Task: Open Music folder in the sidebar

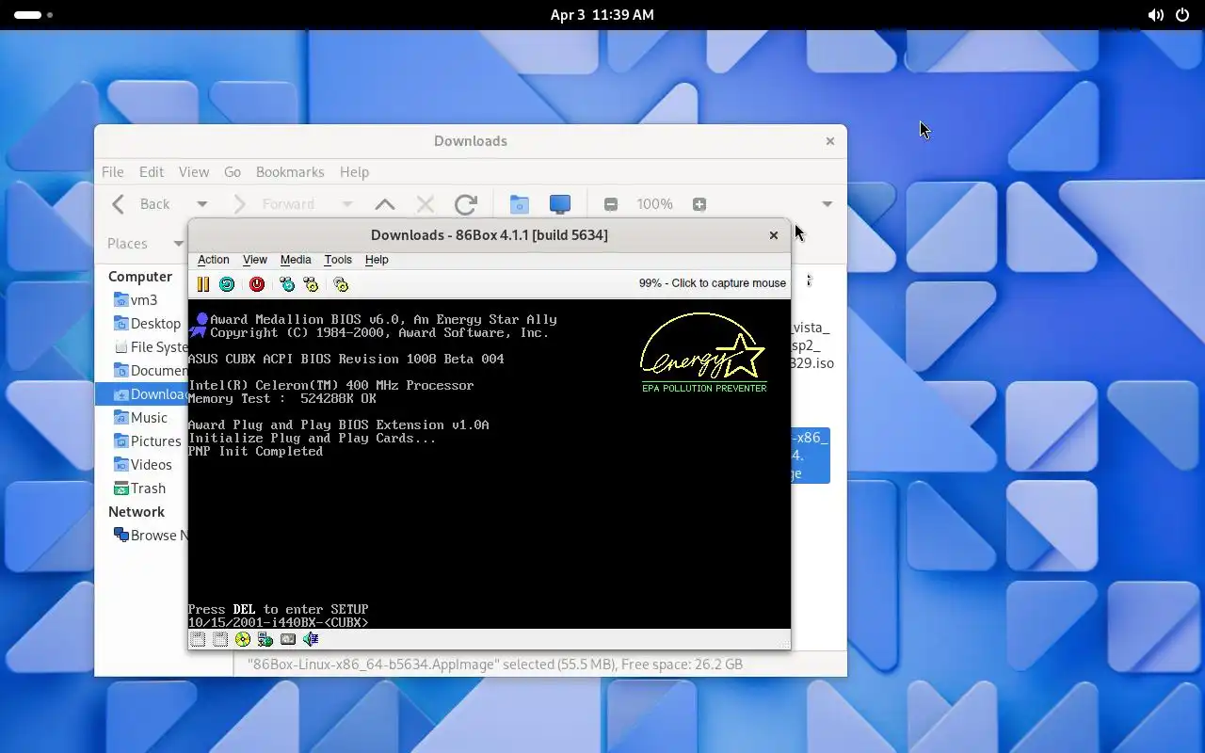Action: 141,418
